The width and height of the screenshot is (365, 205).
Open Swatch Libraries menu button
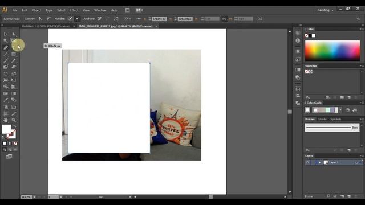307,97
